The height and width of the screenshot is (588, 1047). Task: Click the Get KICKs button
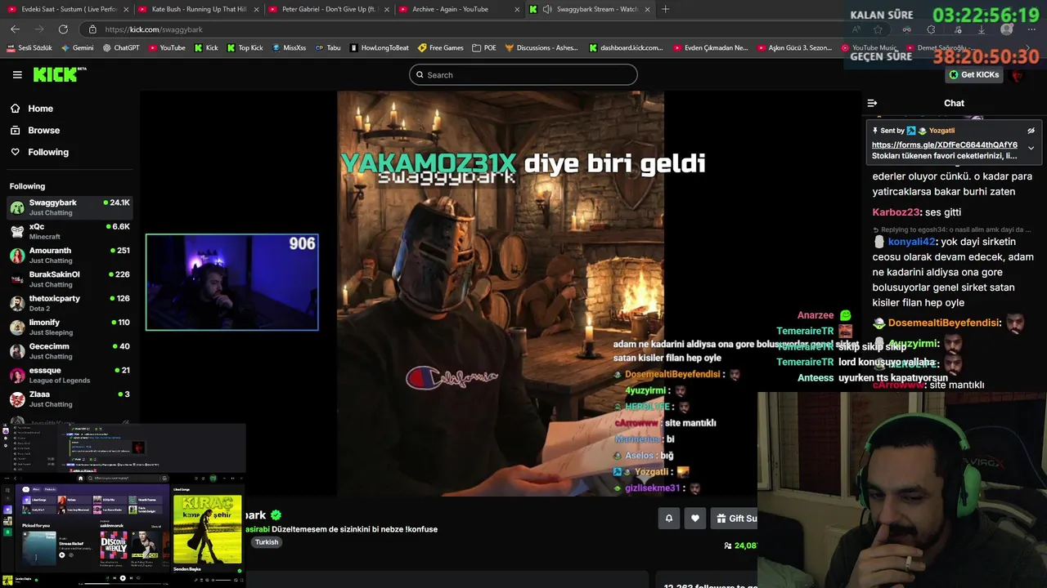pos(973,74)
